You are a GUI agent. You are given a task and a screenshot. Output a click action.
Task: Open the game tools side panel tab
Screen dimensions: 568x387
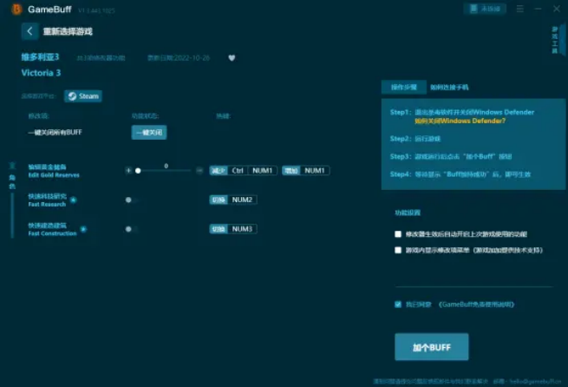point(557,40)
